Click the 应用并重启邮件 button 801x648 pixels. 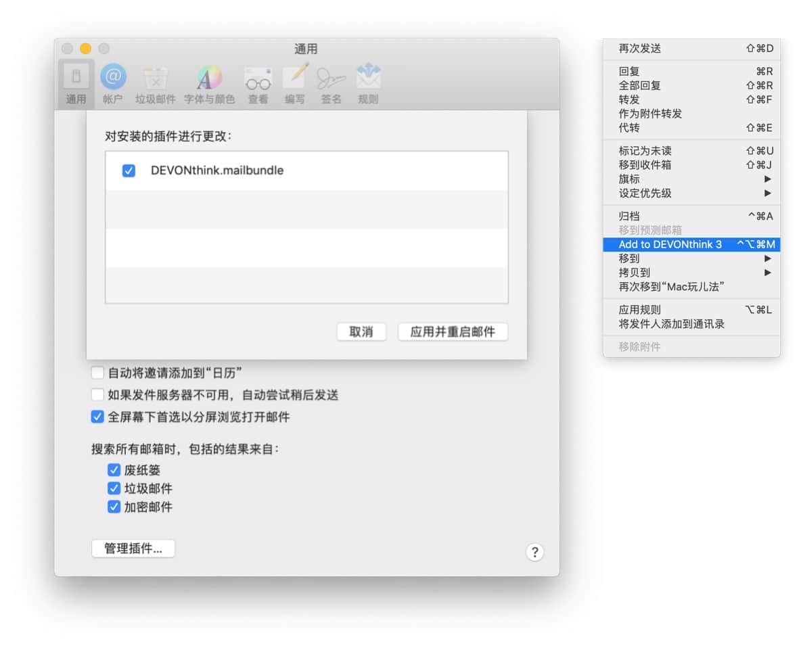[x=453, y=332]
